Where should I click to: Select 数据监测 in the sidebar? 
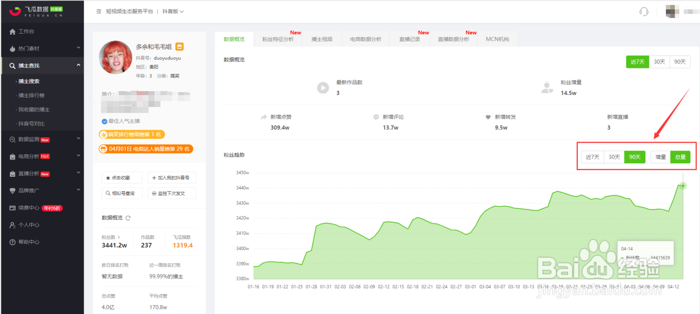coord(27,139)
